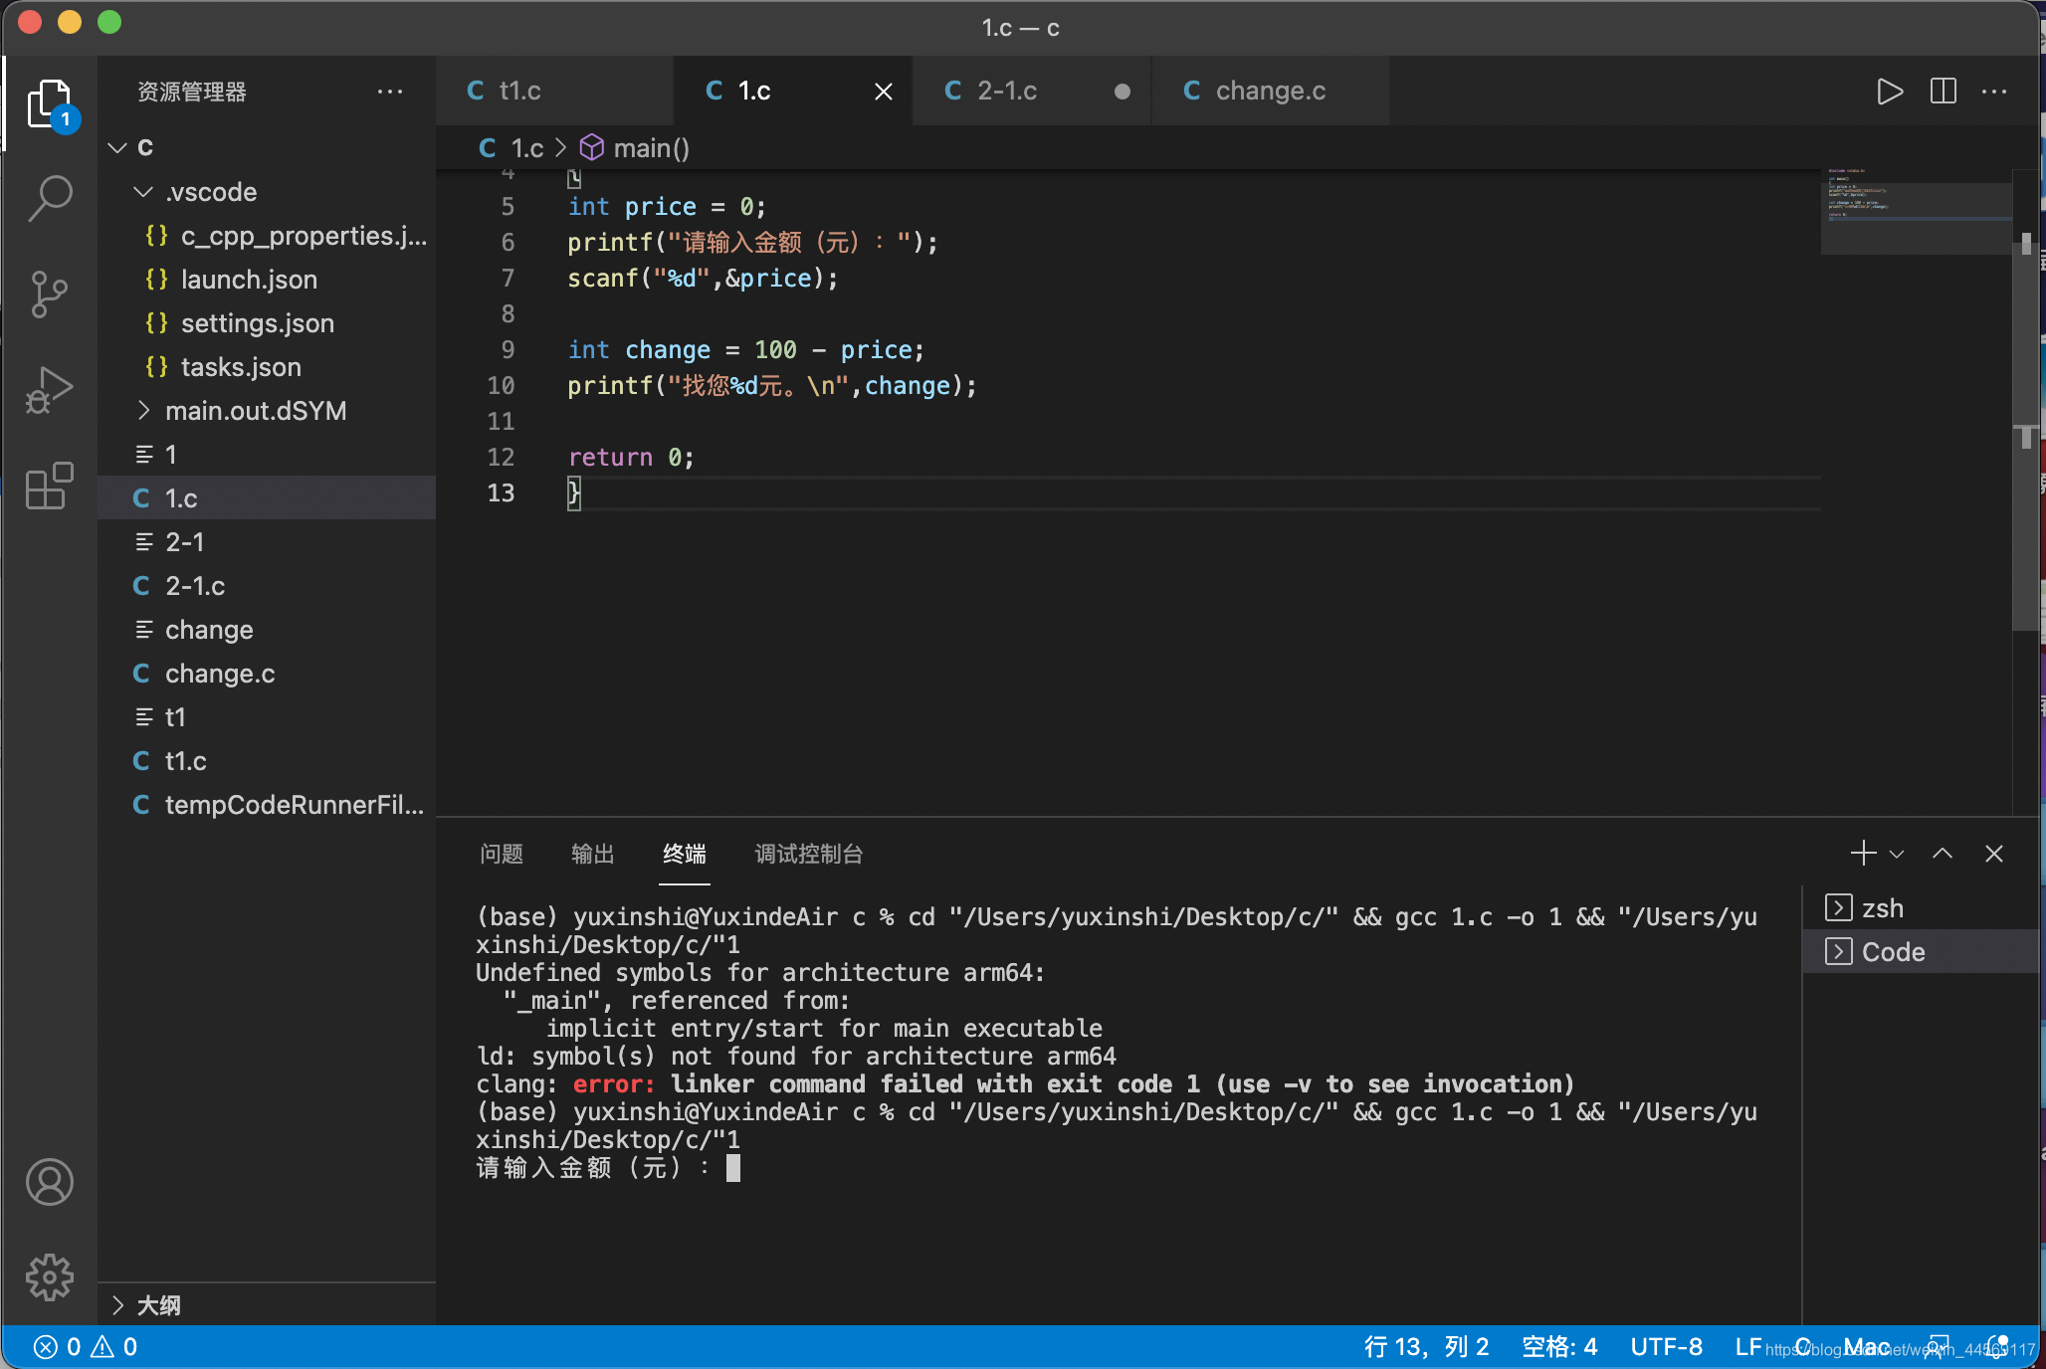Select 1.c in the file explorer
Viewport: 2046px width, 1369px height.
coord(267,497)
